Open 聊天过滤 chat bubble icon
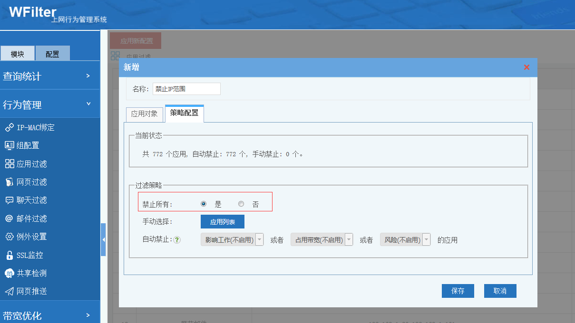This screenshot has width=575, height=323. 9,200
